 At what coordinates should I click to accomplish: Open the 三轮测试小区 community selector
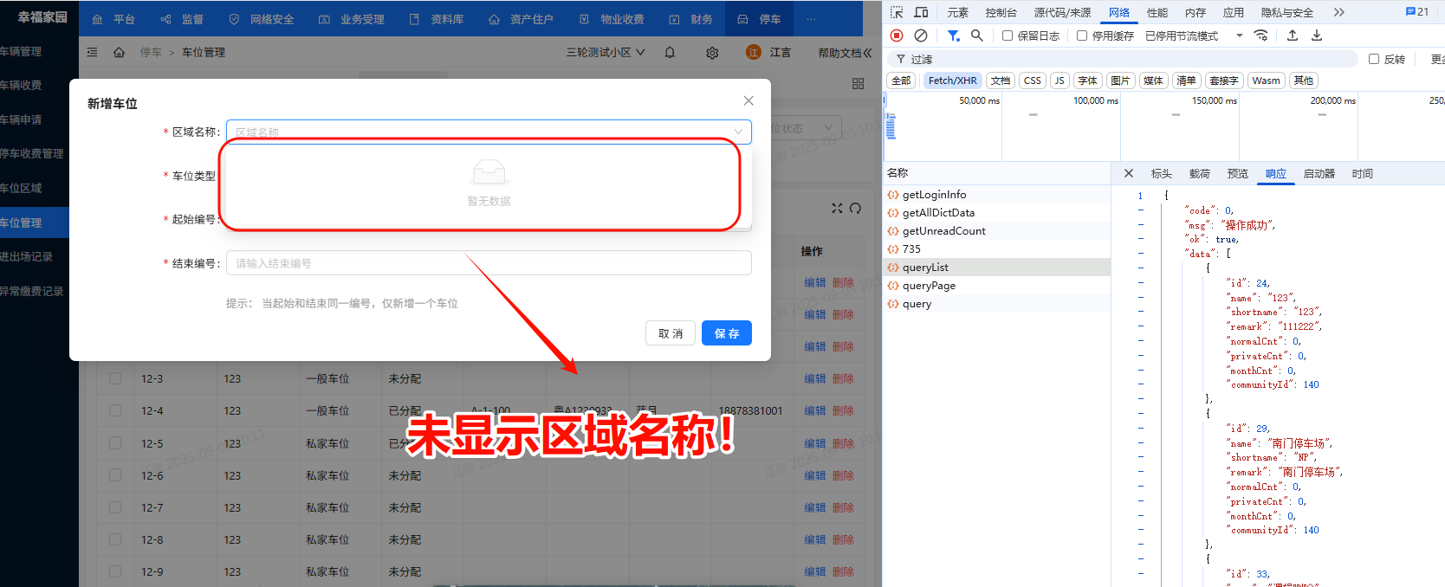coord(606,53)
